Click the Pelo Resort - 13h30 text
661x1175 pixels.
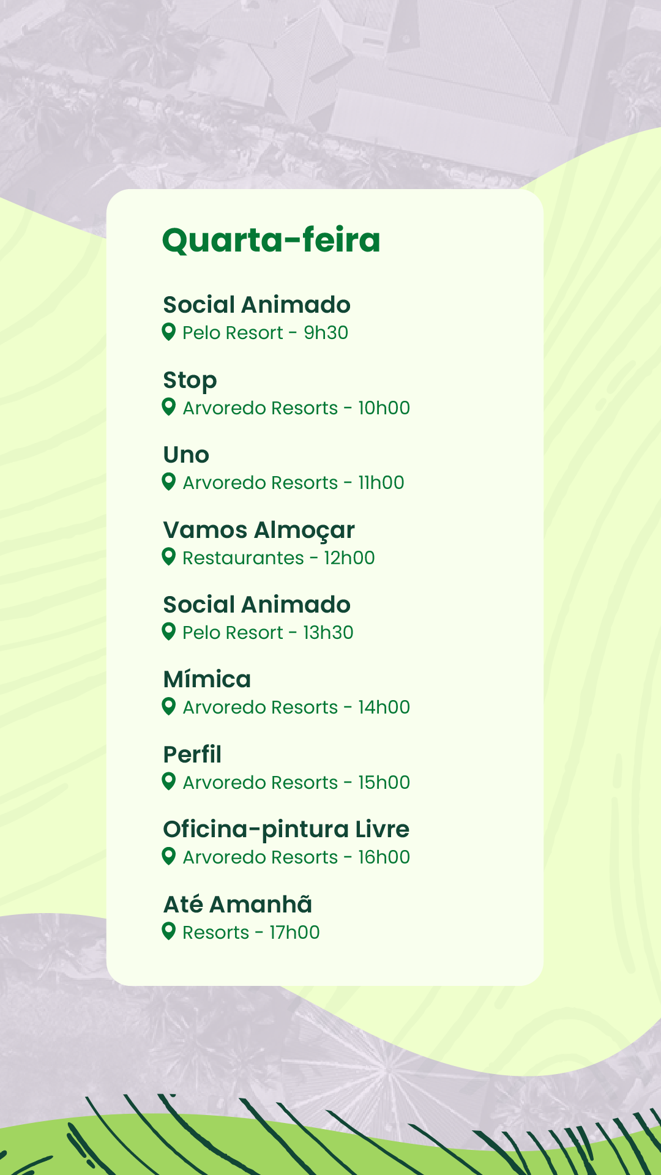[x=268, y=633]
